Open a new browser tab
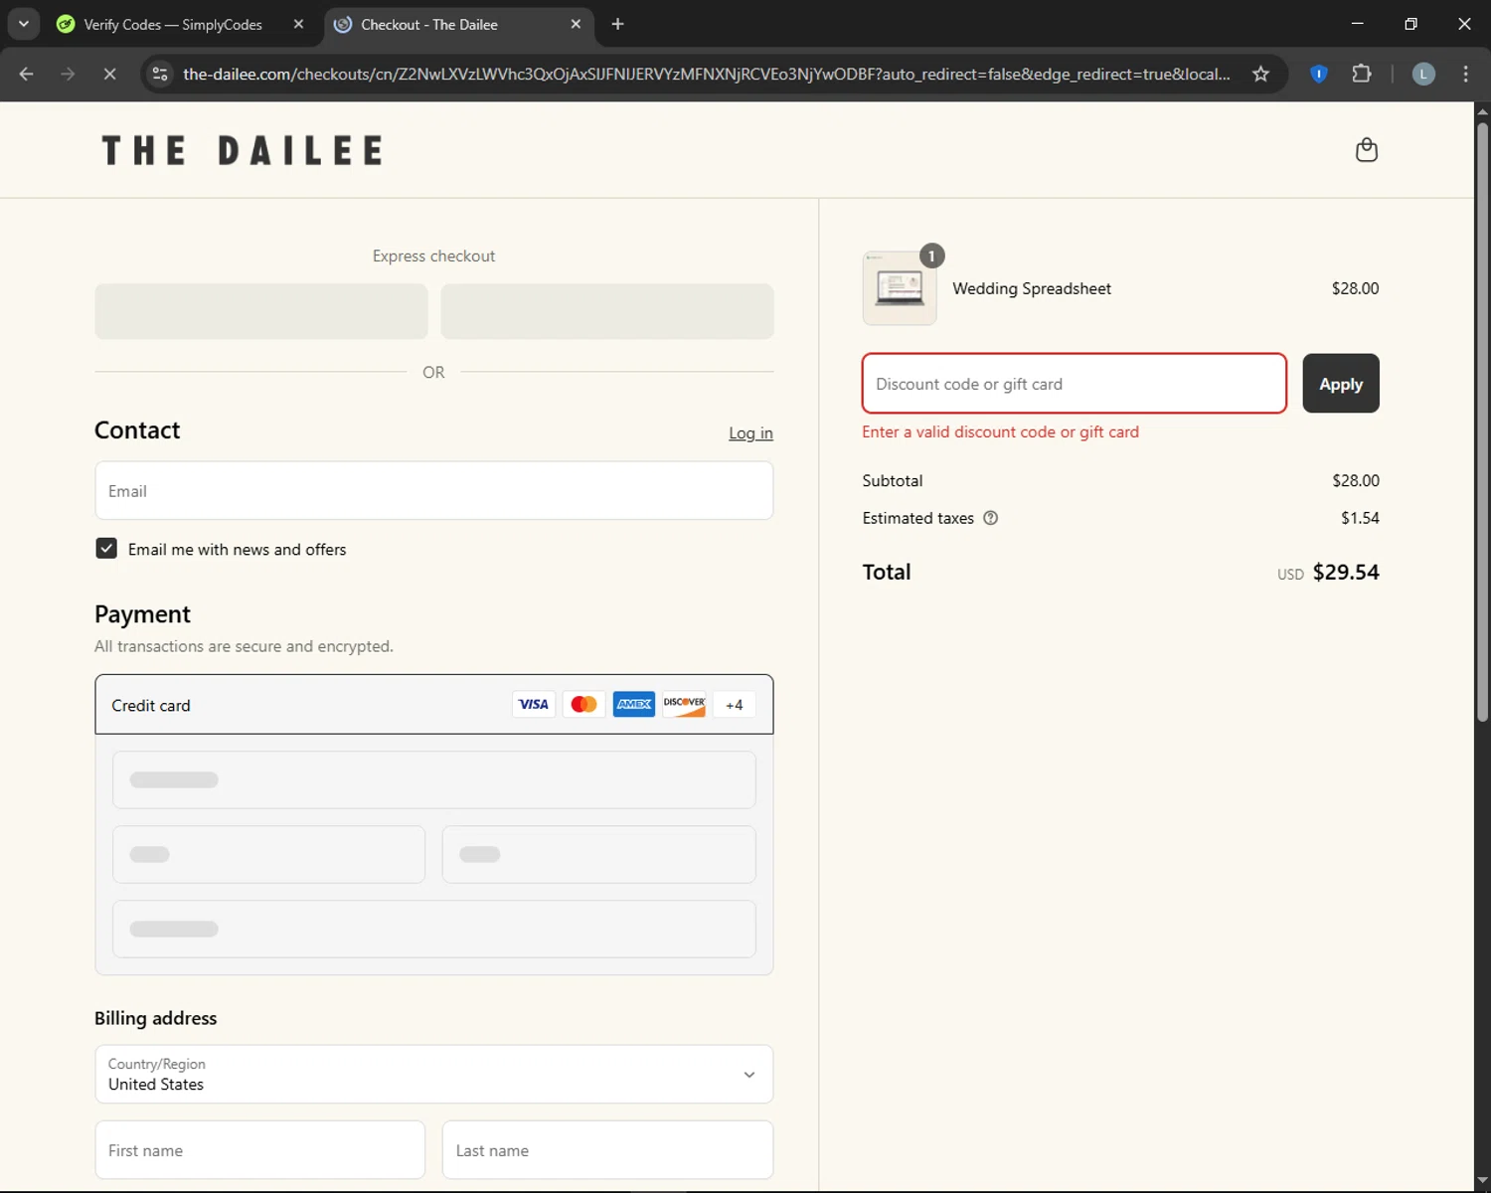The image size is (1491, 1193). click(x=617, y=24)
